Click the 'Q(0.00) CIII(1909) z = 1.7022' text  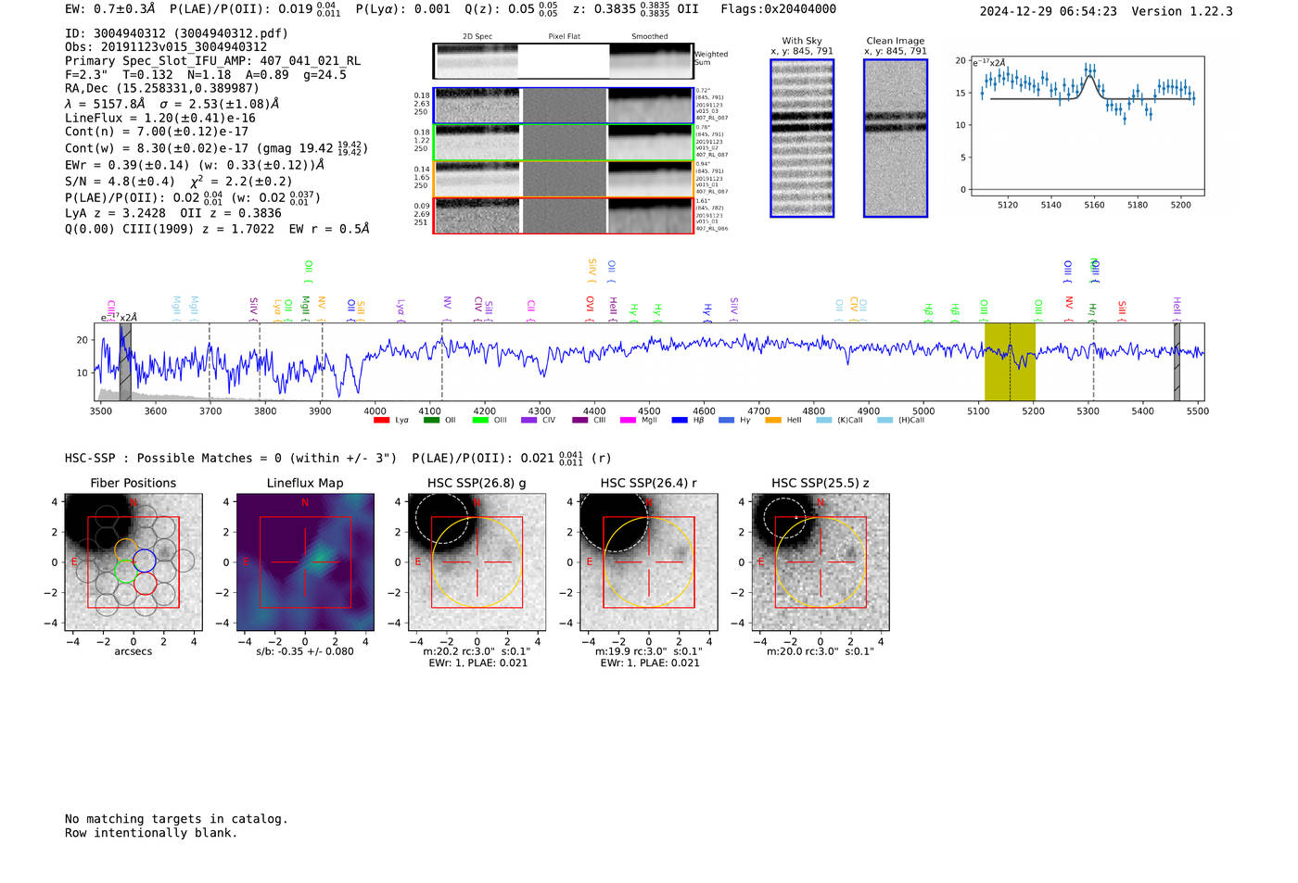pos(170,229)
